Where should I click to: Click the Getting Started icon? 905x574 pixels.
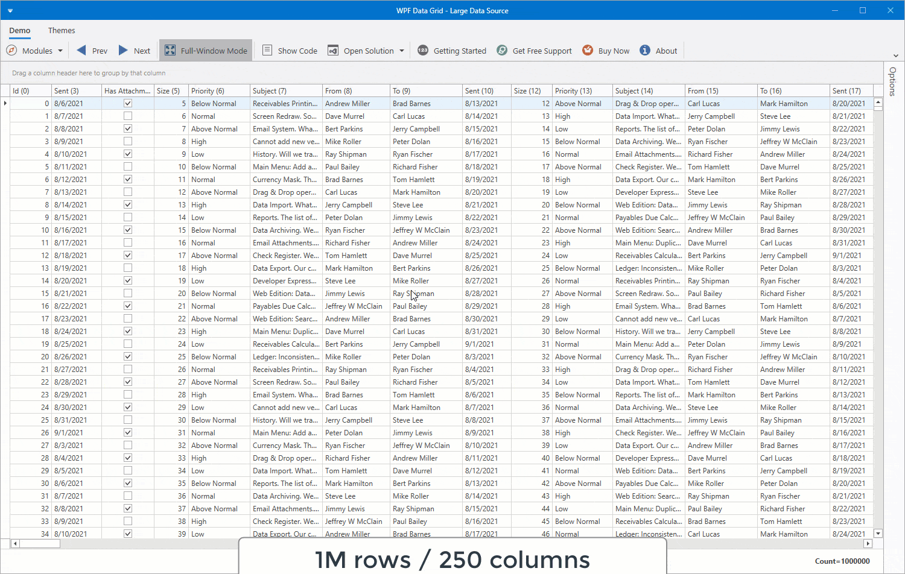click(423, 51)
